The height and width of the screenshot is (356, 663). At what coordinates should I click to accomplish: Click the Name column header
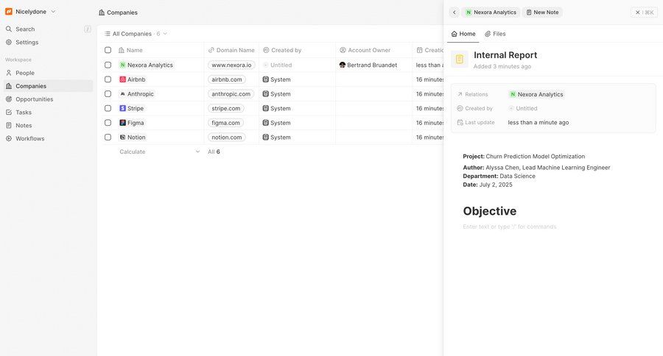click(130, 50)
